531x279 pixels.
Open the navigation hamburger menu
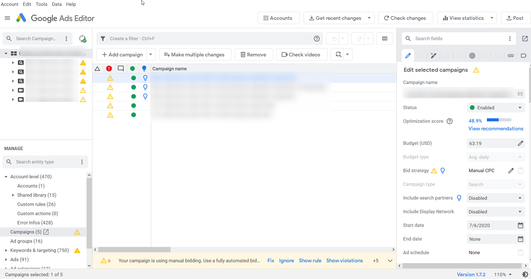point(7,18)
